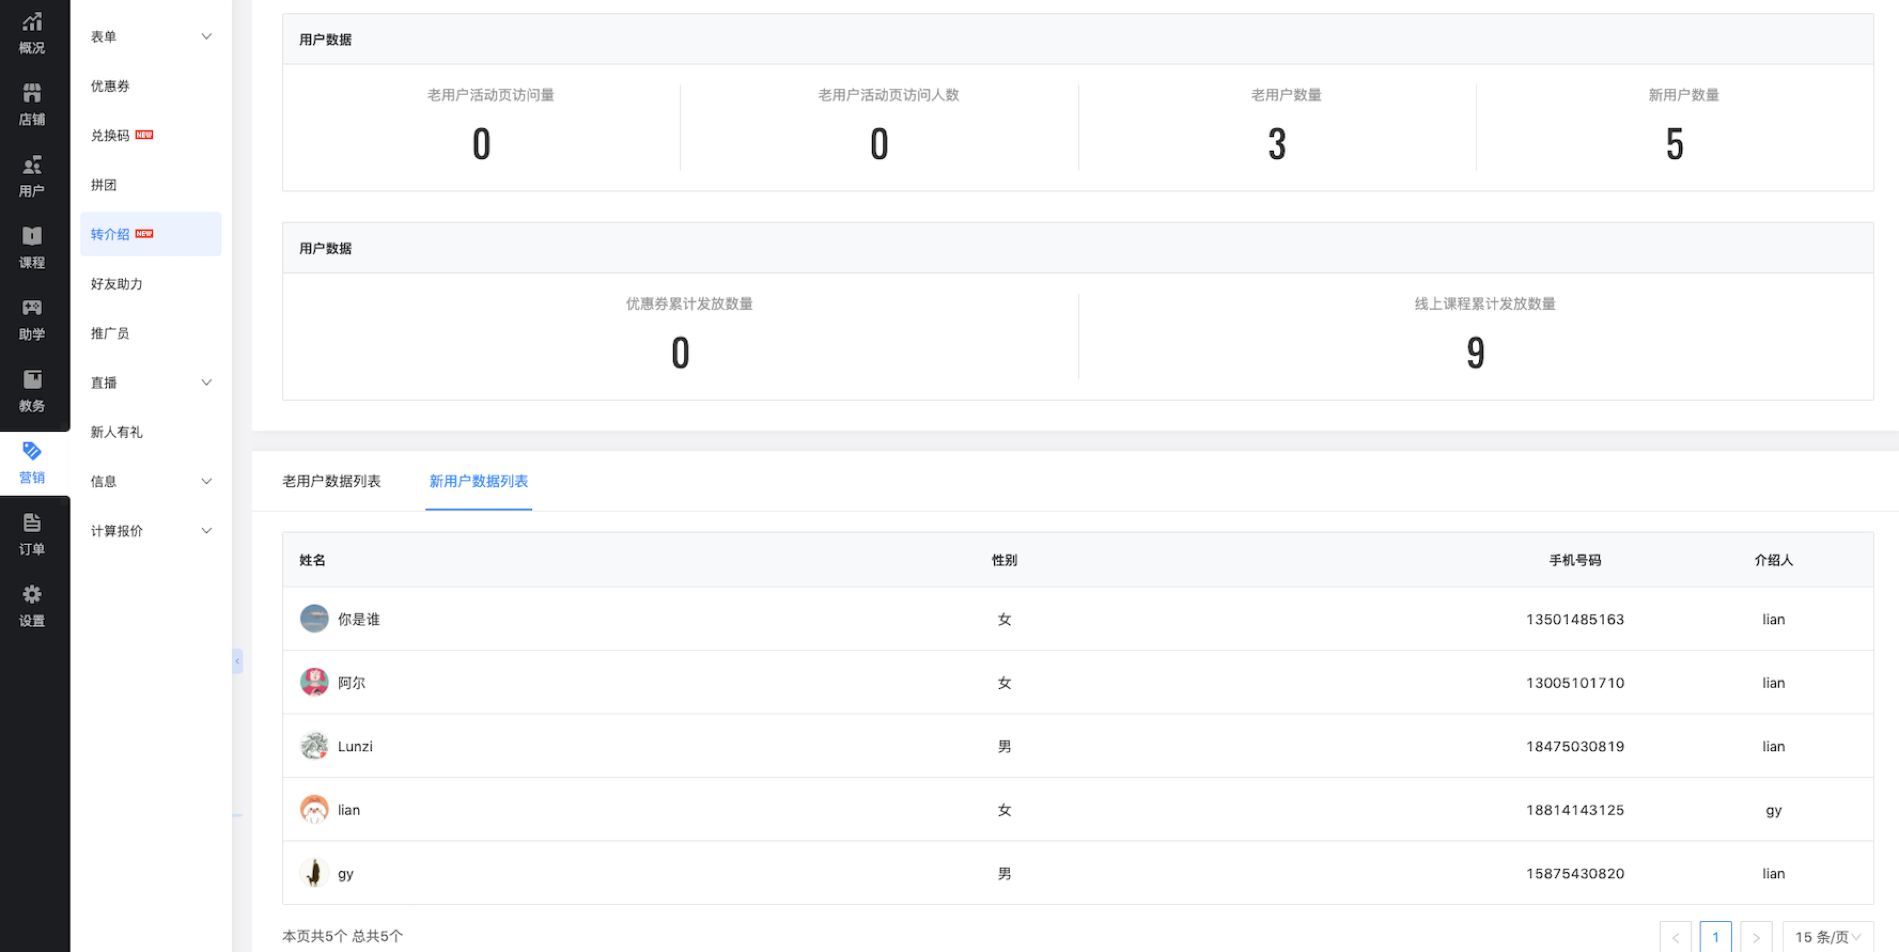Click phone number 18475030819
This screenshot has width=1899, height=952.
pos(1575,746)
